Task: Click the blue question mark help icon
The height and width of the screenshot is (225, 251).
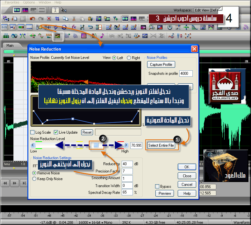Action: click(64, 27)
